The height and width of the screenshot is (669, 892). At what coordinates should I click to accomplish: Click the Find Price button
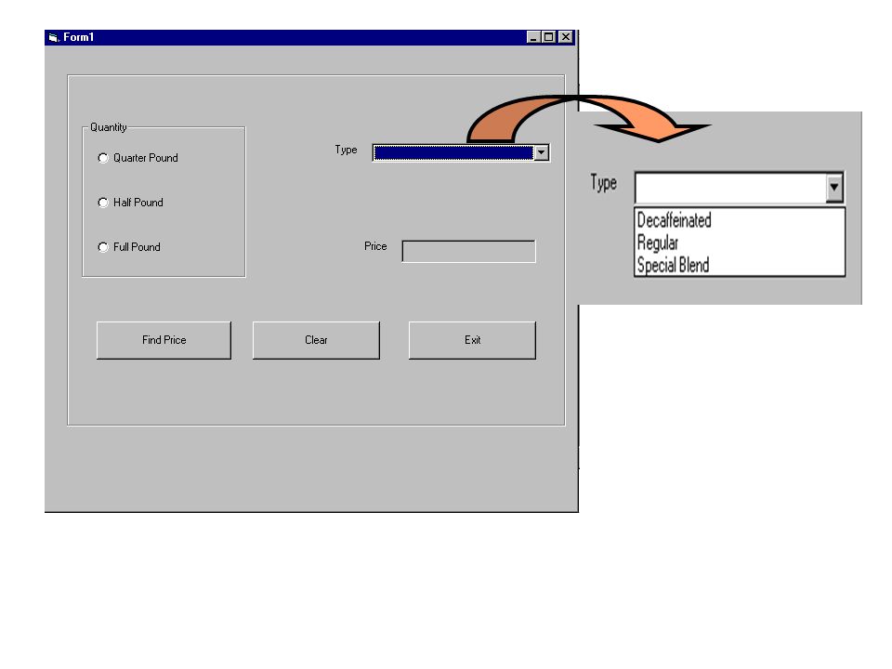[x=164, y=340]
